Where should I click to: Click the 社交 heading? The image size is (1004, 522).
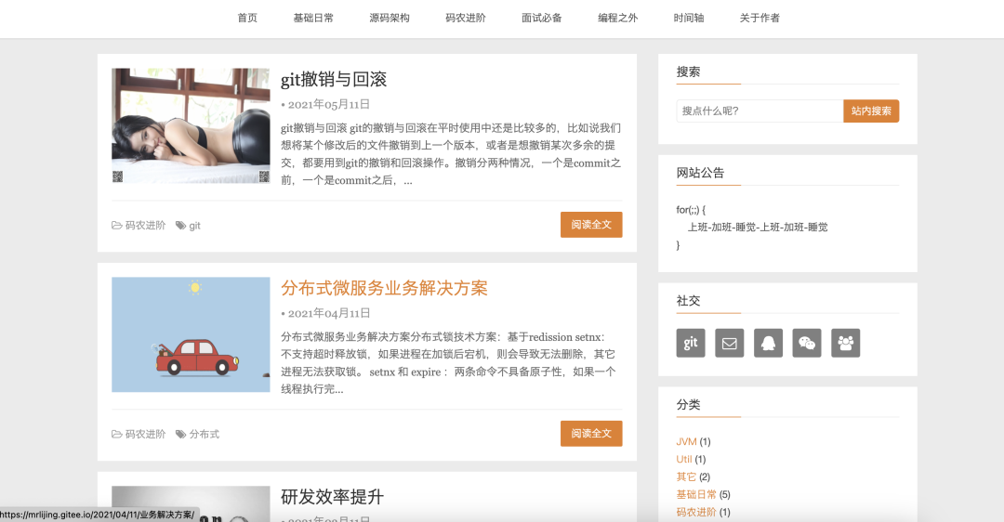click(688, 301)
